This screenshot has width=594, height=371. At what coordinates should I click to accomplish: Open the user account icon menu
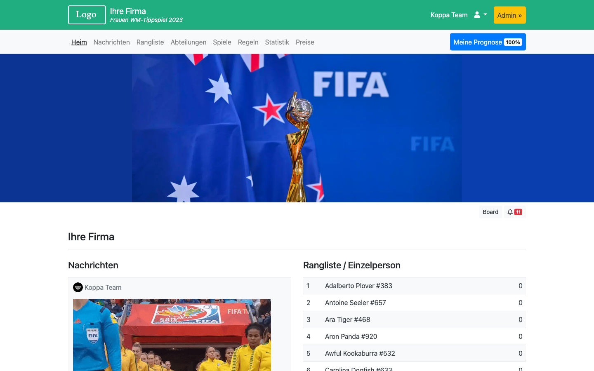(x=477, y=15)
